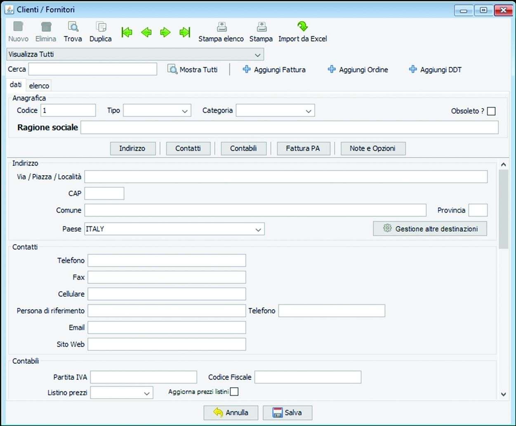The width and height of the screenshot is (516, 426).
Task: Go to next record arrow
Action: tap(165, 32)
